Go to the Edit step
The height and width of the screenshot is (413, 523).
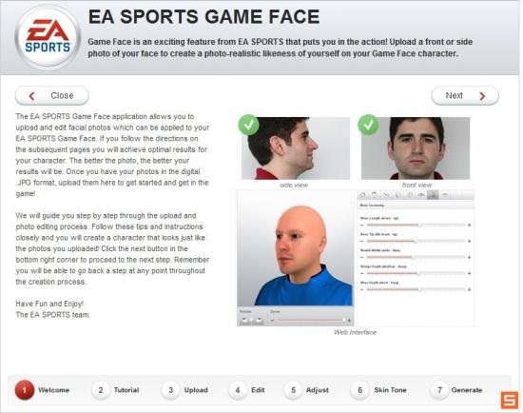pos(258,390)
